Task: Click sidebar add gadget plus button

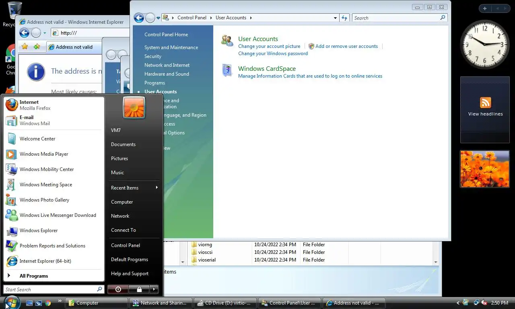Action: click(x=485, y=8)
